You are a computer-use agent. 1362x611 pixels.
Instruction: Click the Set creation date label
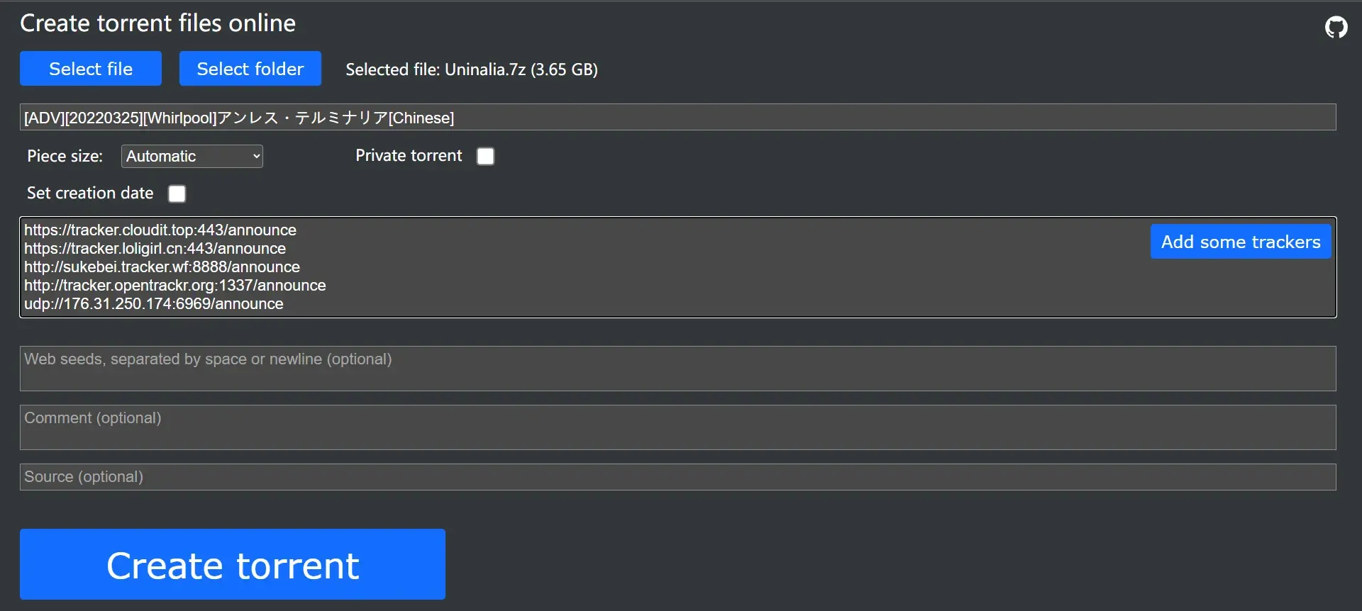[90, 193]
